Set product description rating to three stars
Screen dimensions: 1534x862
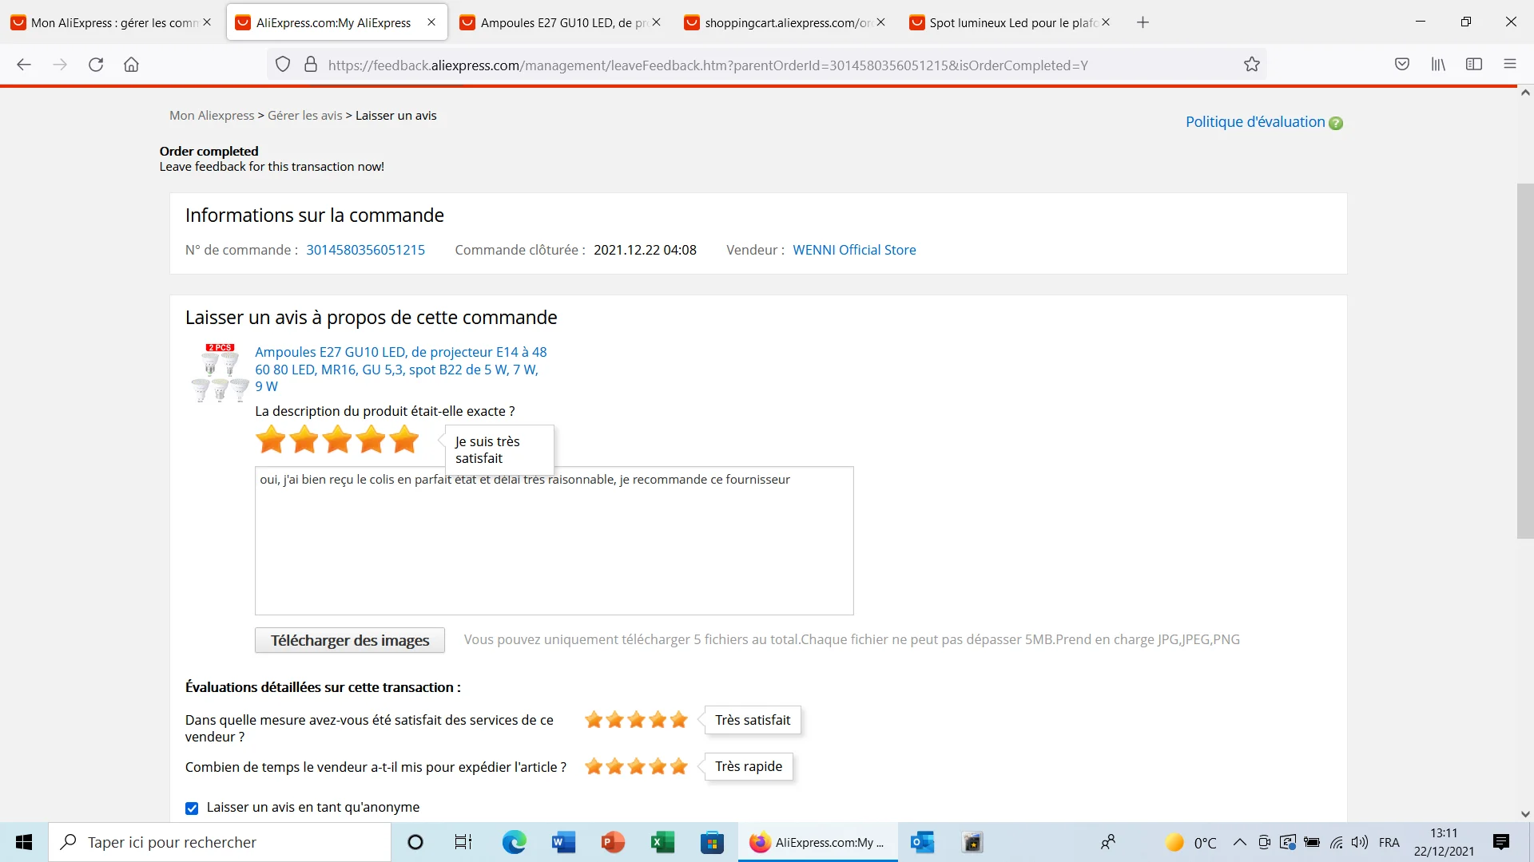(x=338, y=440)
